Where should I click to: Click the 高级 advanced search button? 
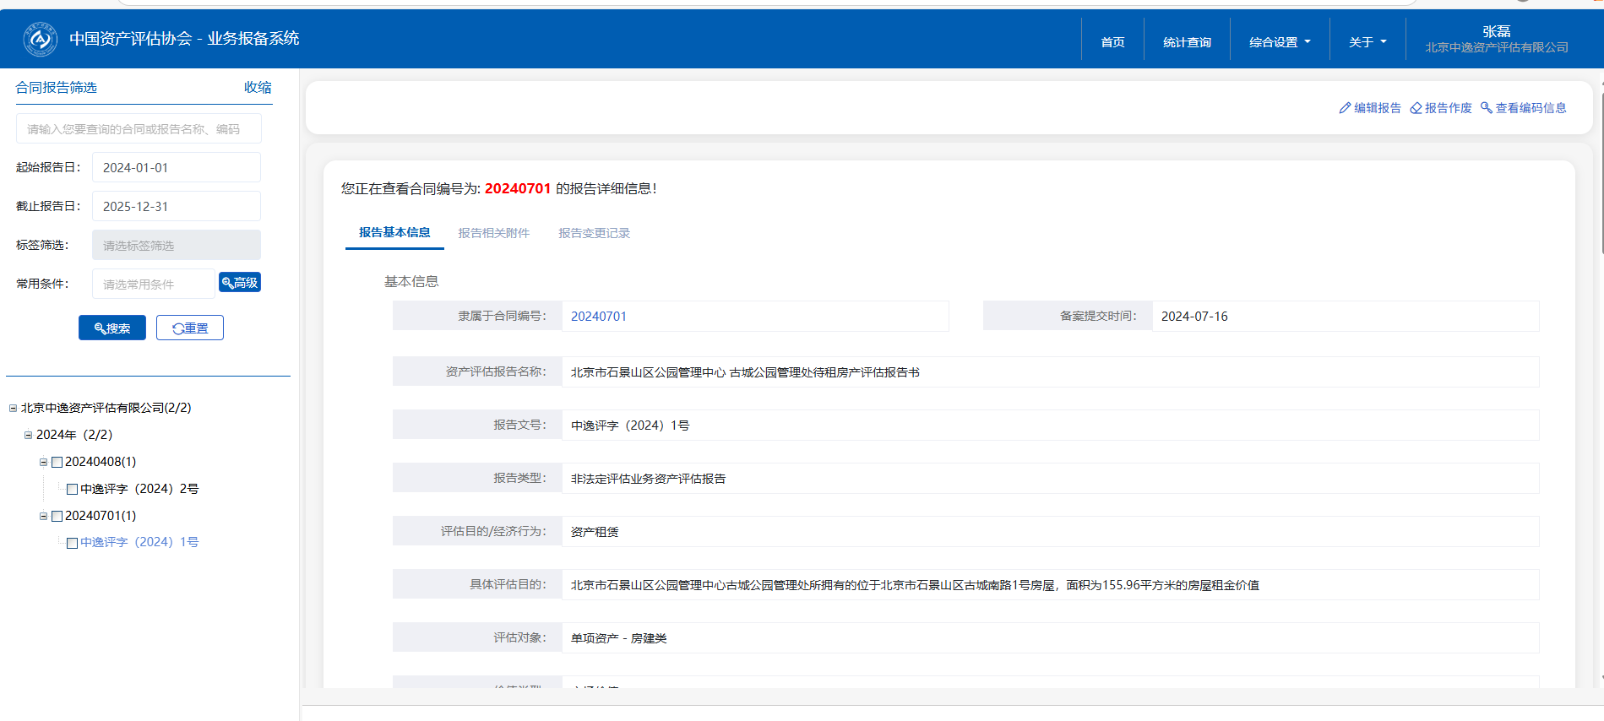(x=240, y=283)
